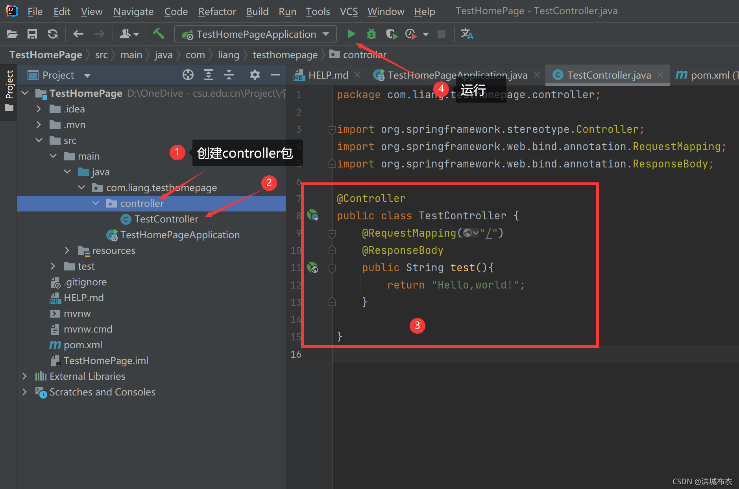Viewport: 739px width, 489px height.
Task: Click the Save All disk icon
Action: [x=32, y=34]
